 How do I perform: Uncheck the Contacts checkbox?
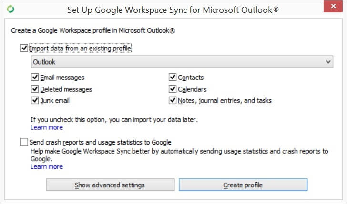(x=173, y=77)
